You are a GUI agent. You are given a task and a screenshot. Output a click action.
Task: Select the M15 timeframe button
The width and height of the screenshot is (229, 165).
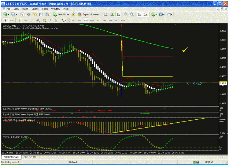(x=86, y=20)
